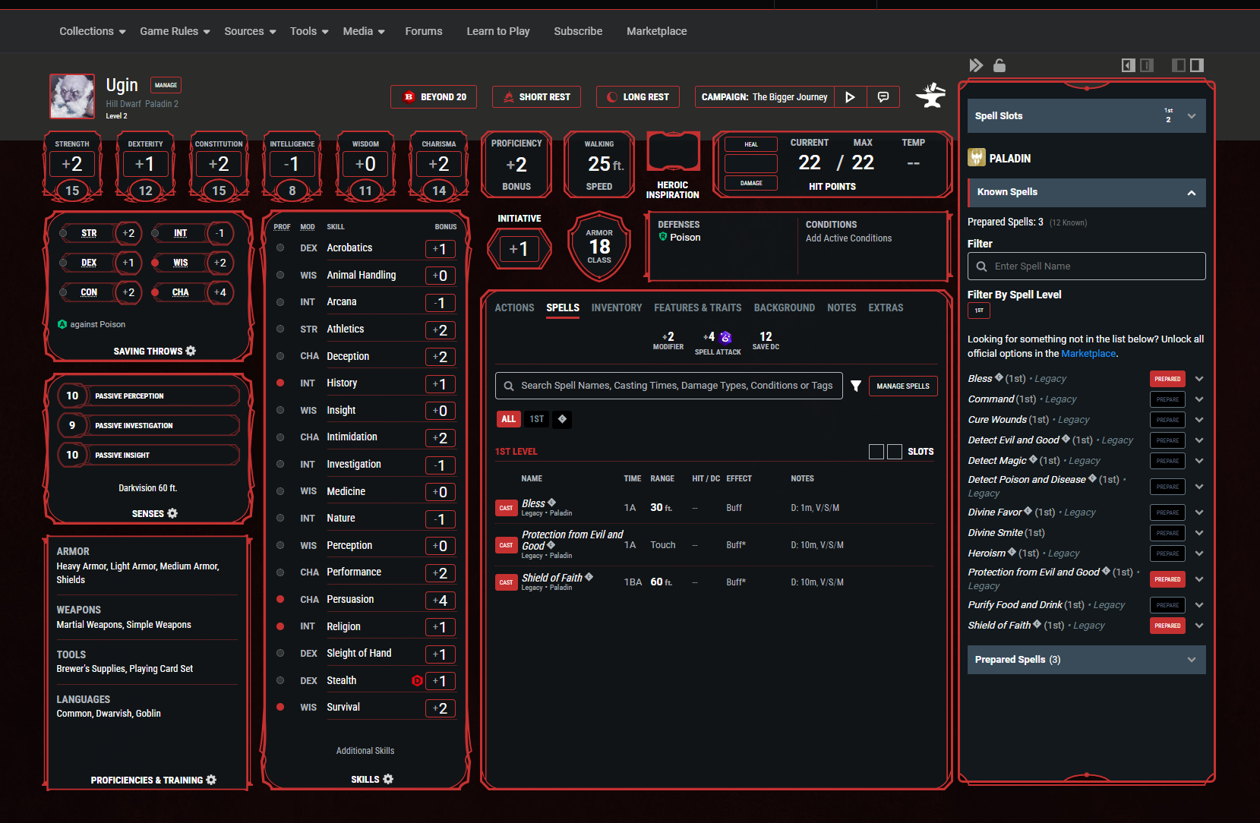Click the armor class shield showing 18
The image size is (1260, 823).
tap(599, 247)
